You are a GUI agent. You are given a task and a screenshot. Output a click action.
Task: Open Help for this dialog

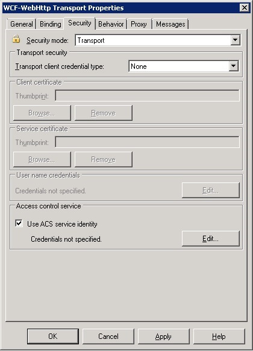219,337
